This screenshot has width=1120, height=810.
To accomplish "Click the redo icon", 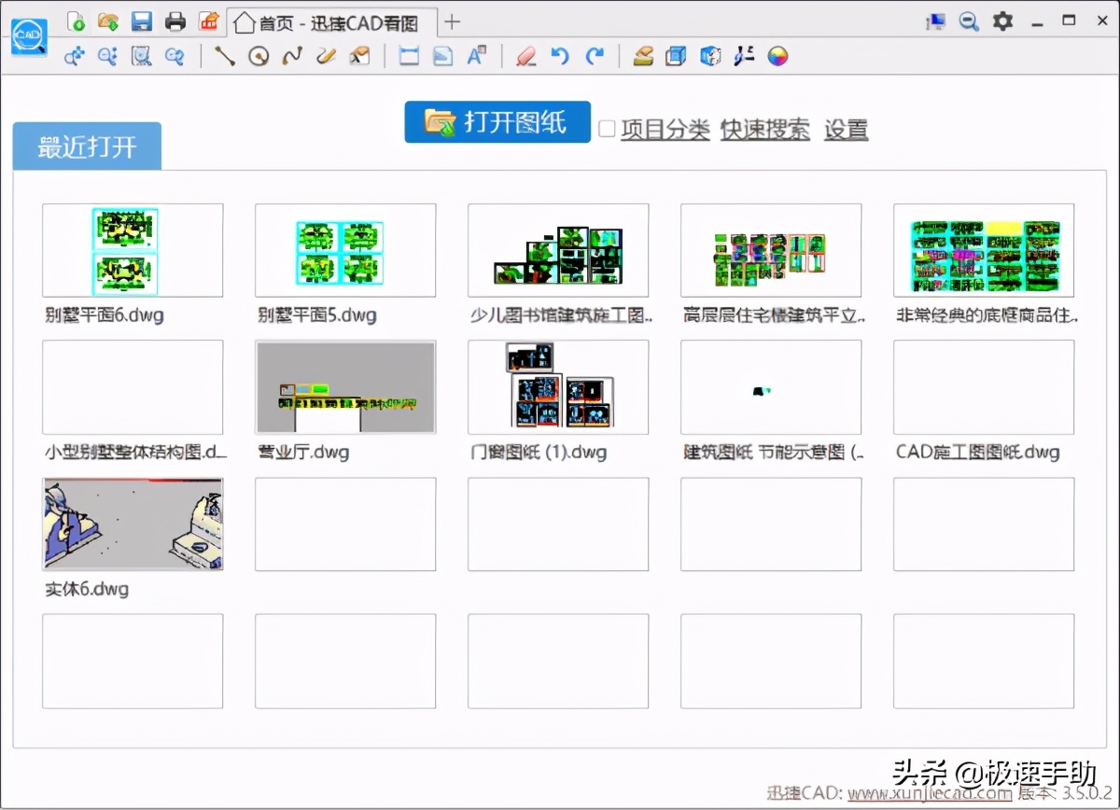I will 595,56.
